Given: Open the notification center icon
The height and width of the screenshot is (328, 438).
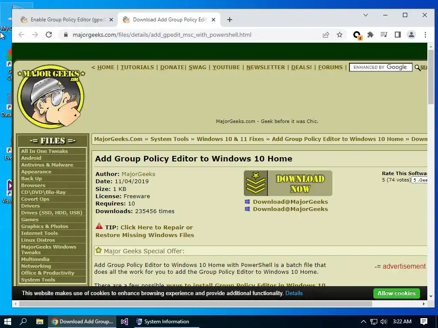Looking at the screenshot, I should (x=424, y=322).
